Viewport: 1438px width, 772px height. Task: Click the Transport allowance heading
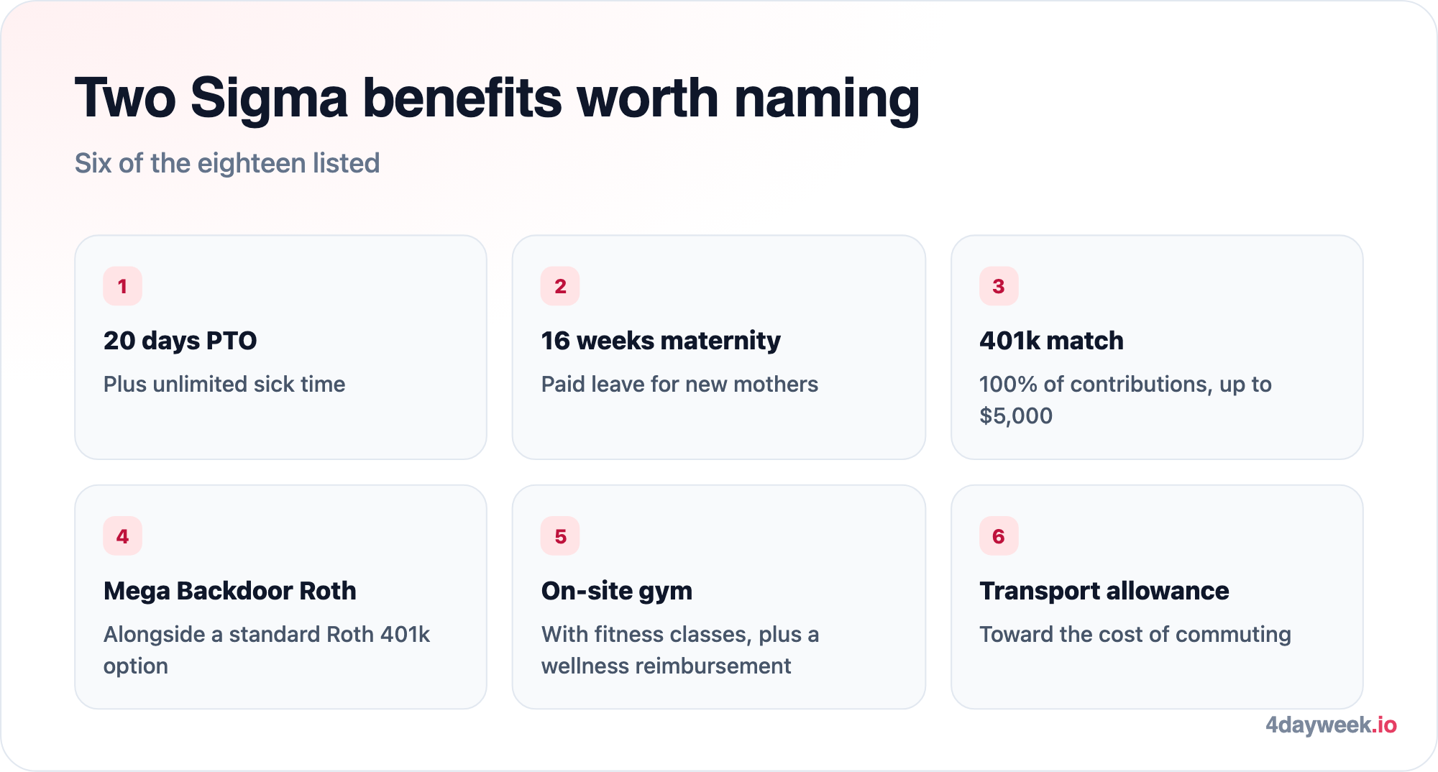coord(1104,591)
